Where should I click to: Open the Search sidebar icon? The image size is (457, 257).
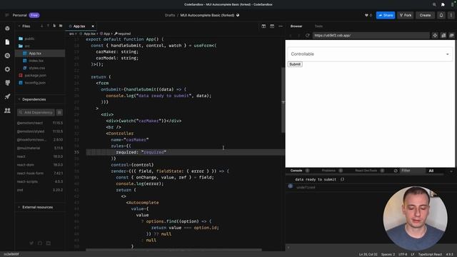point(7,56)
